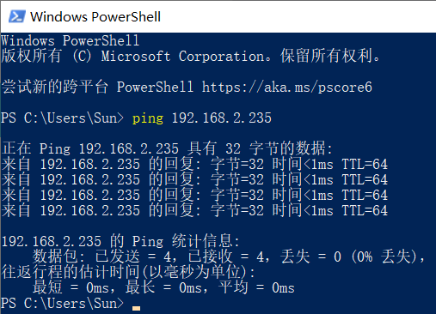The width and height of the screenshot is (436, 314).
Task: Click the 'Ping 统计信息' summary heading
Action: (x=185, y=241)
